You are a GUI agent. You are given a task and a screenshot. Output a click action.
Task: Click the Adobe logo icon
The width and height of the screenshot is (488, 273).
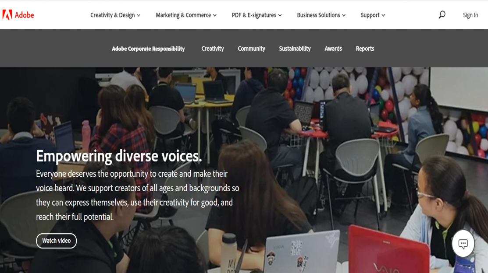[7, 14]
